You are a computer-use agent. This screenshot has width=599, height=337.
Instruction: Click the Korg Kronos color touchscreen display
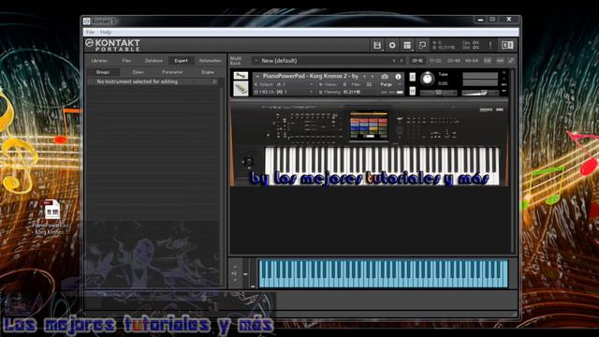click(x=369, y=126)
